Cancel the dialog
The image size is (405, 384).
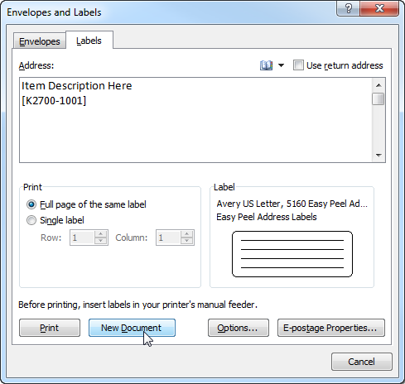(x=362, y=362)
